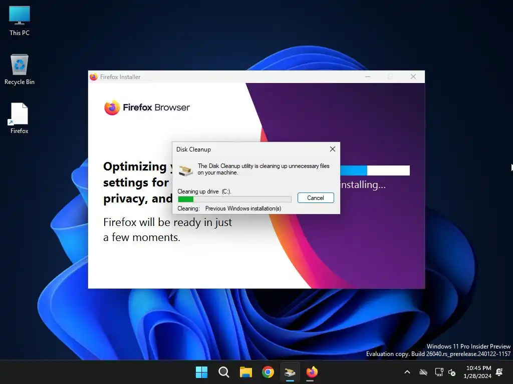Cancel the Disk Cleanup operation
This screenshot has height=384, width=513.
pos(316,198)
